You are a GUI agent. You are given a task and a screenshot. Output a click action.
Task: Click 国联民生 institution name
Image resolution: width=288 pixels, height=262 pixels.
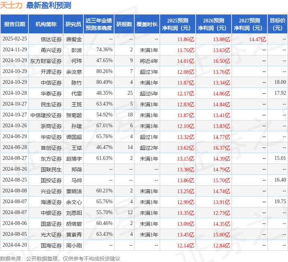51,169
